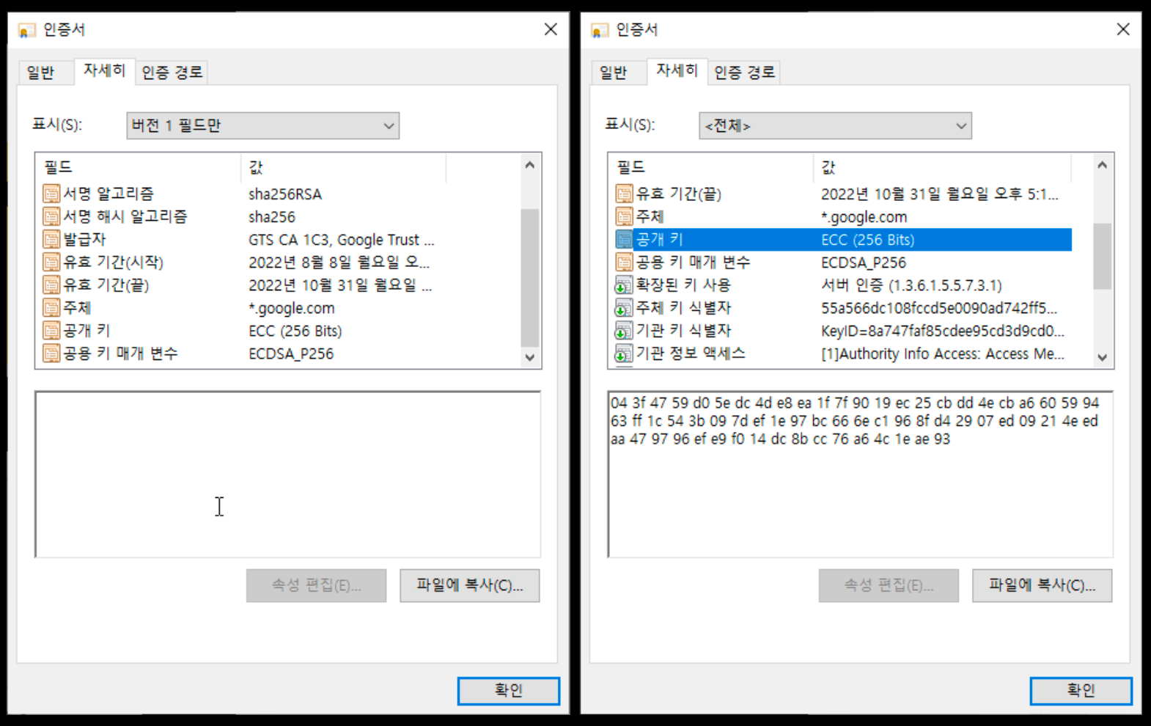The image size is (1151, 726).
Task: Select 55a566dc108fccd5e0090ad742ff5... value
Action: click(939, 308)
